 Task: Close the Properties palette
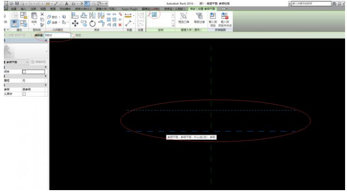46,41
